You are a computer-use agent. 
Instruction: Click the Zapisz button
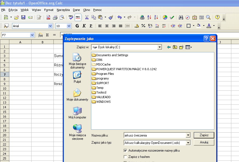coord(204,135)
